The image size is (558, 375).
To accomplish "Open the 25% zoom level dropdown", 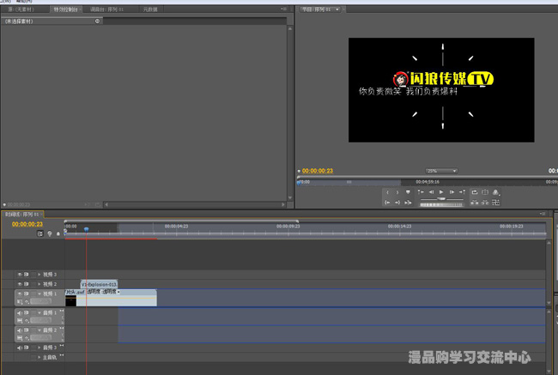I will tap(441, 171).
